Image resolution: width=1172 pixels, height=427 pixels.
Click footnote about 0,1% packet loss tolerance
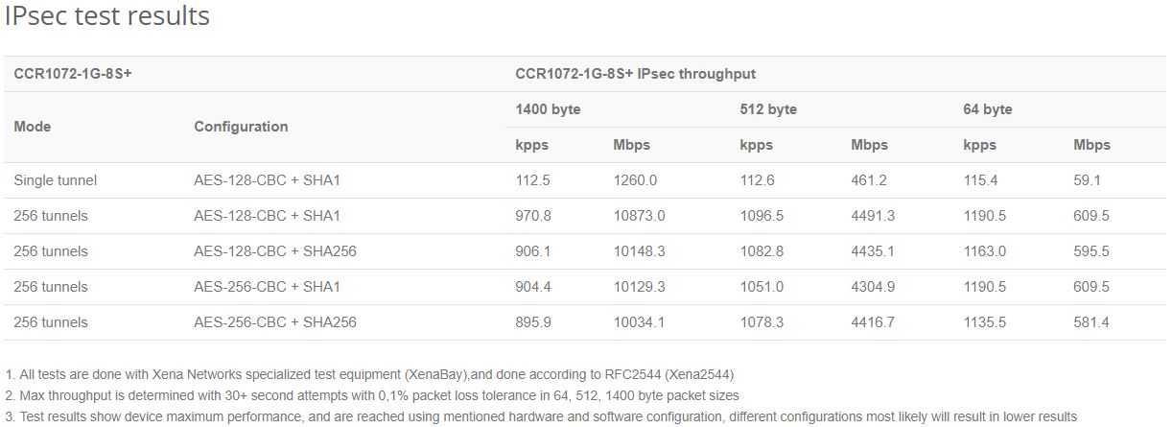point(372,395)
